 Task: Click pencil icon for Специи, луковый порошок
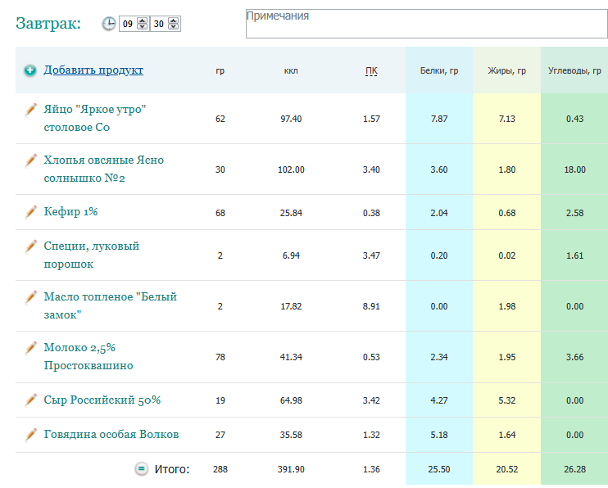(x=30, y=246)
